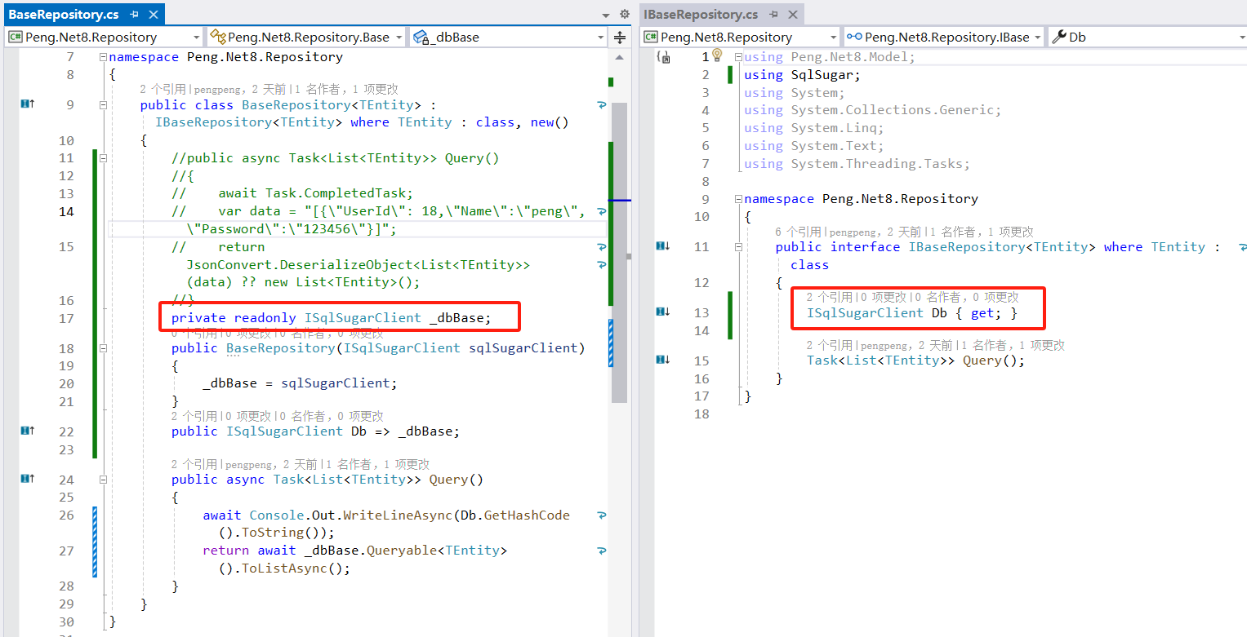The image size is (1247, 637).
Task: Open the Db member dropdown
Action: (x=1147, y=37)
